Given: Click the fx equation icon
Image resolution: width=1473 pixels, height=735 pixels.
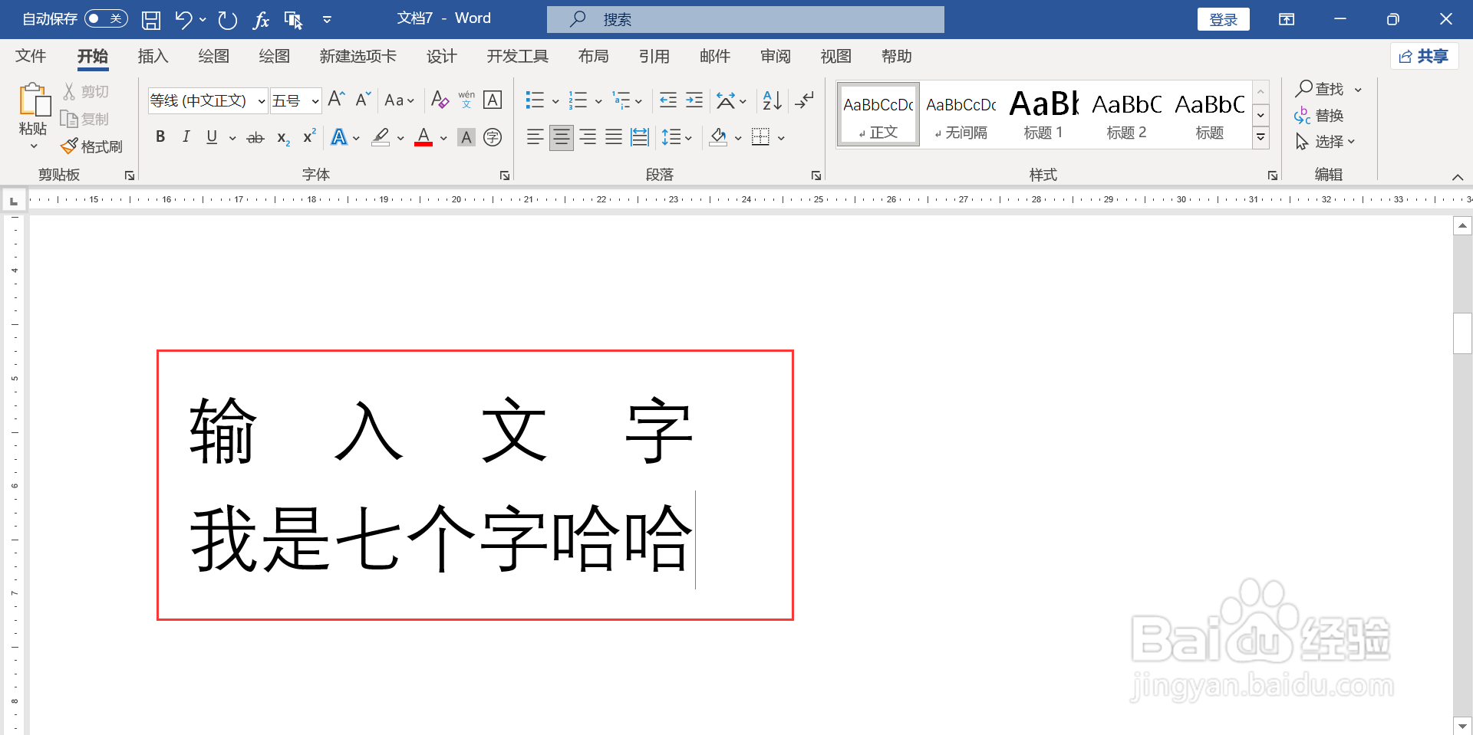Looking at the screenshot, I should (261, 20).
